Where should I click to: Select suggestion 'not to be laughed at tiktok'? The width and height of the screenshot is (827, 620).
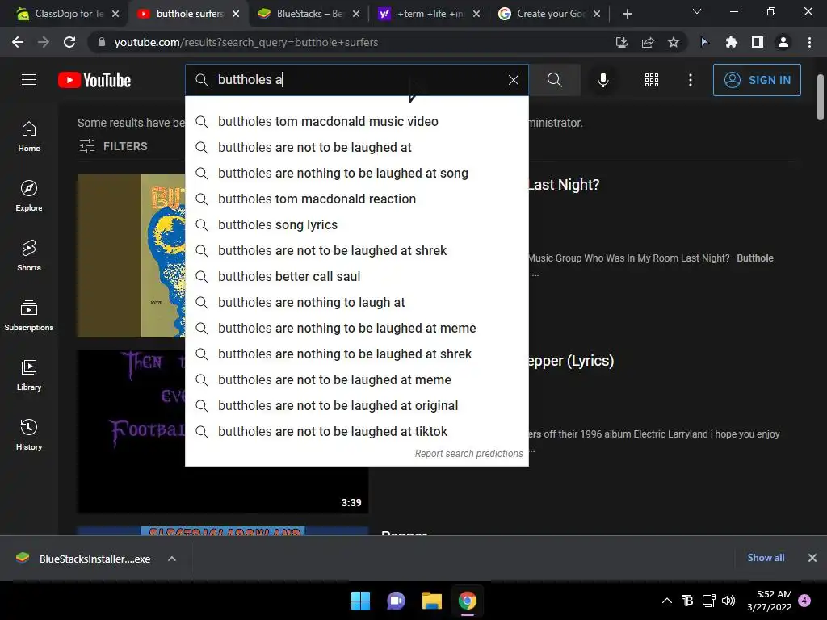[x=357, y=431]
